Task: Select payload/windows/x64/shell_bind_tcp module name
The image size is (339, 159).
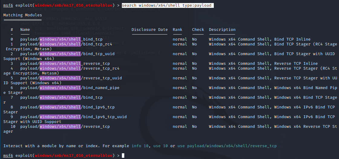Action: [x=61, y=39]
